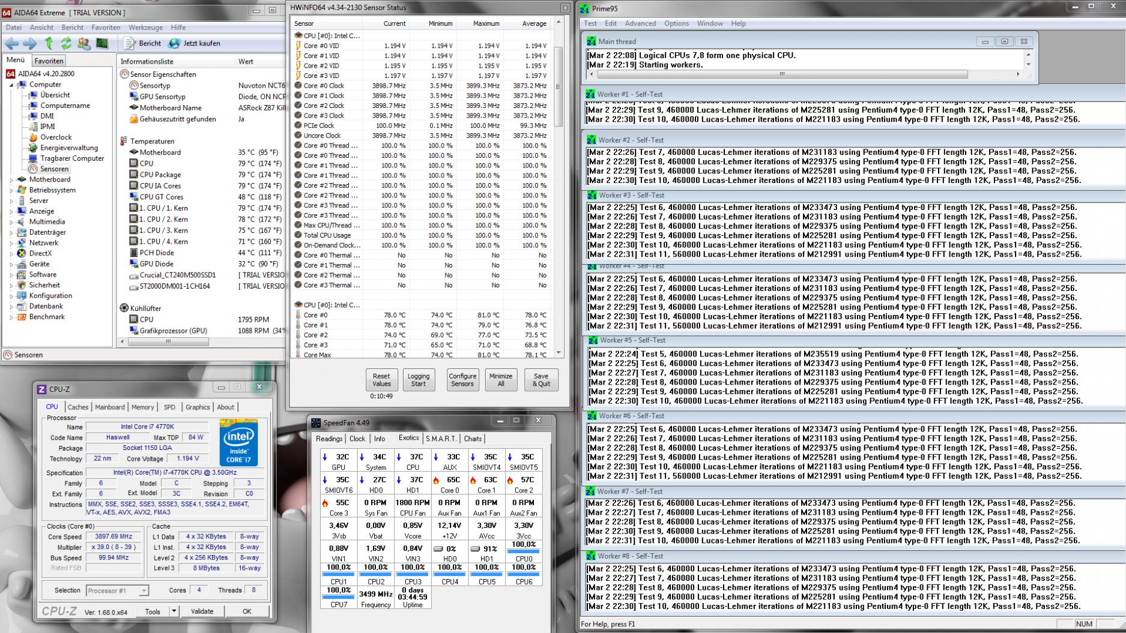1126x633 pixels.
Task: Expand the Anzeige tree node
Action: point(11,211)
